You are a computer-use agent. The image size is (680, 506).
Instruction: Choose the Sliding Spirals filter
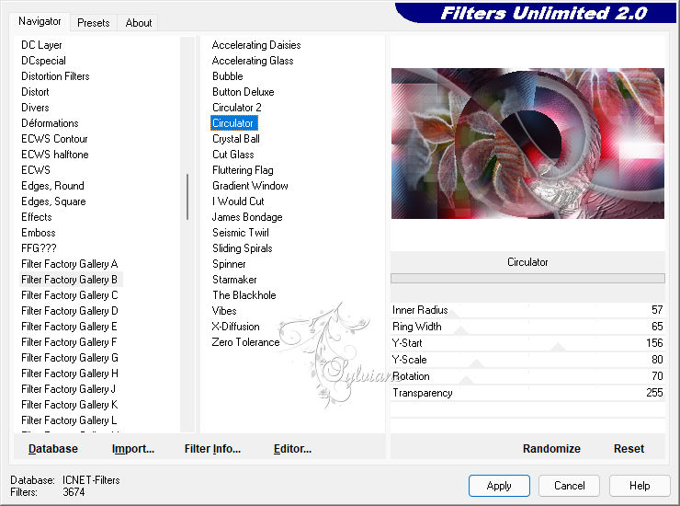pos(243,248)
